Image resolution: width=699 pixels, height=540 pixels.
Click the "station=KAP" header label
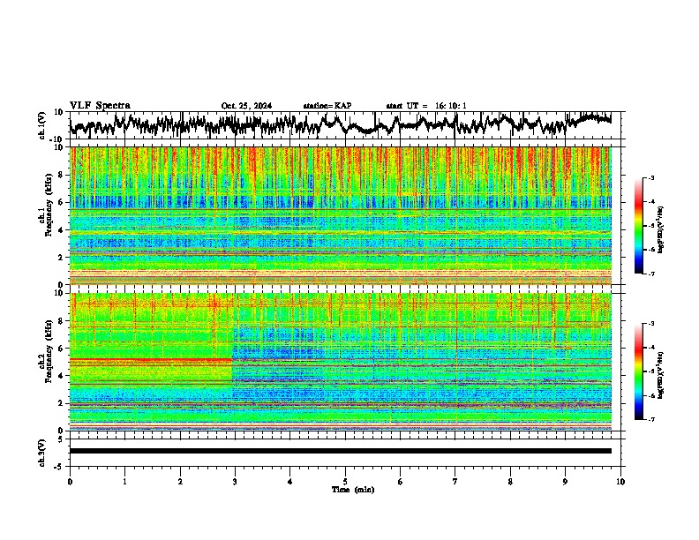point(327,106)
